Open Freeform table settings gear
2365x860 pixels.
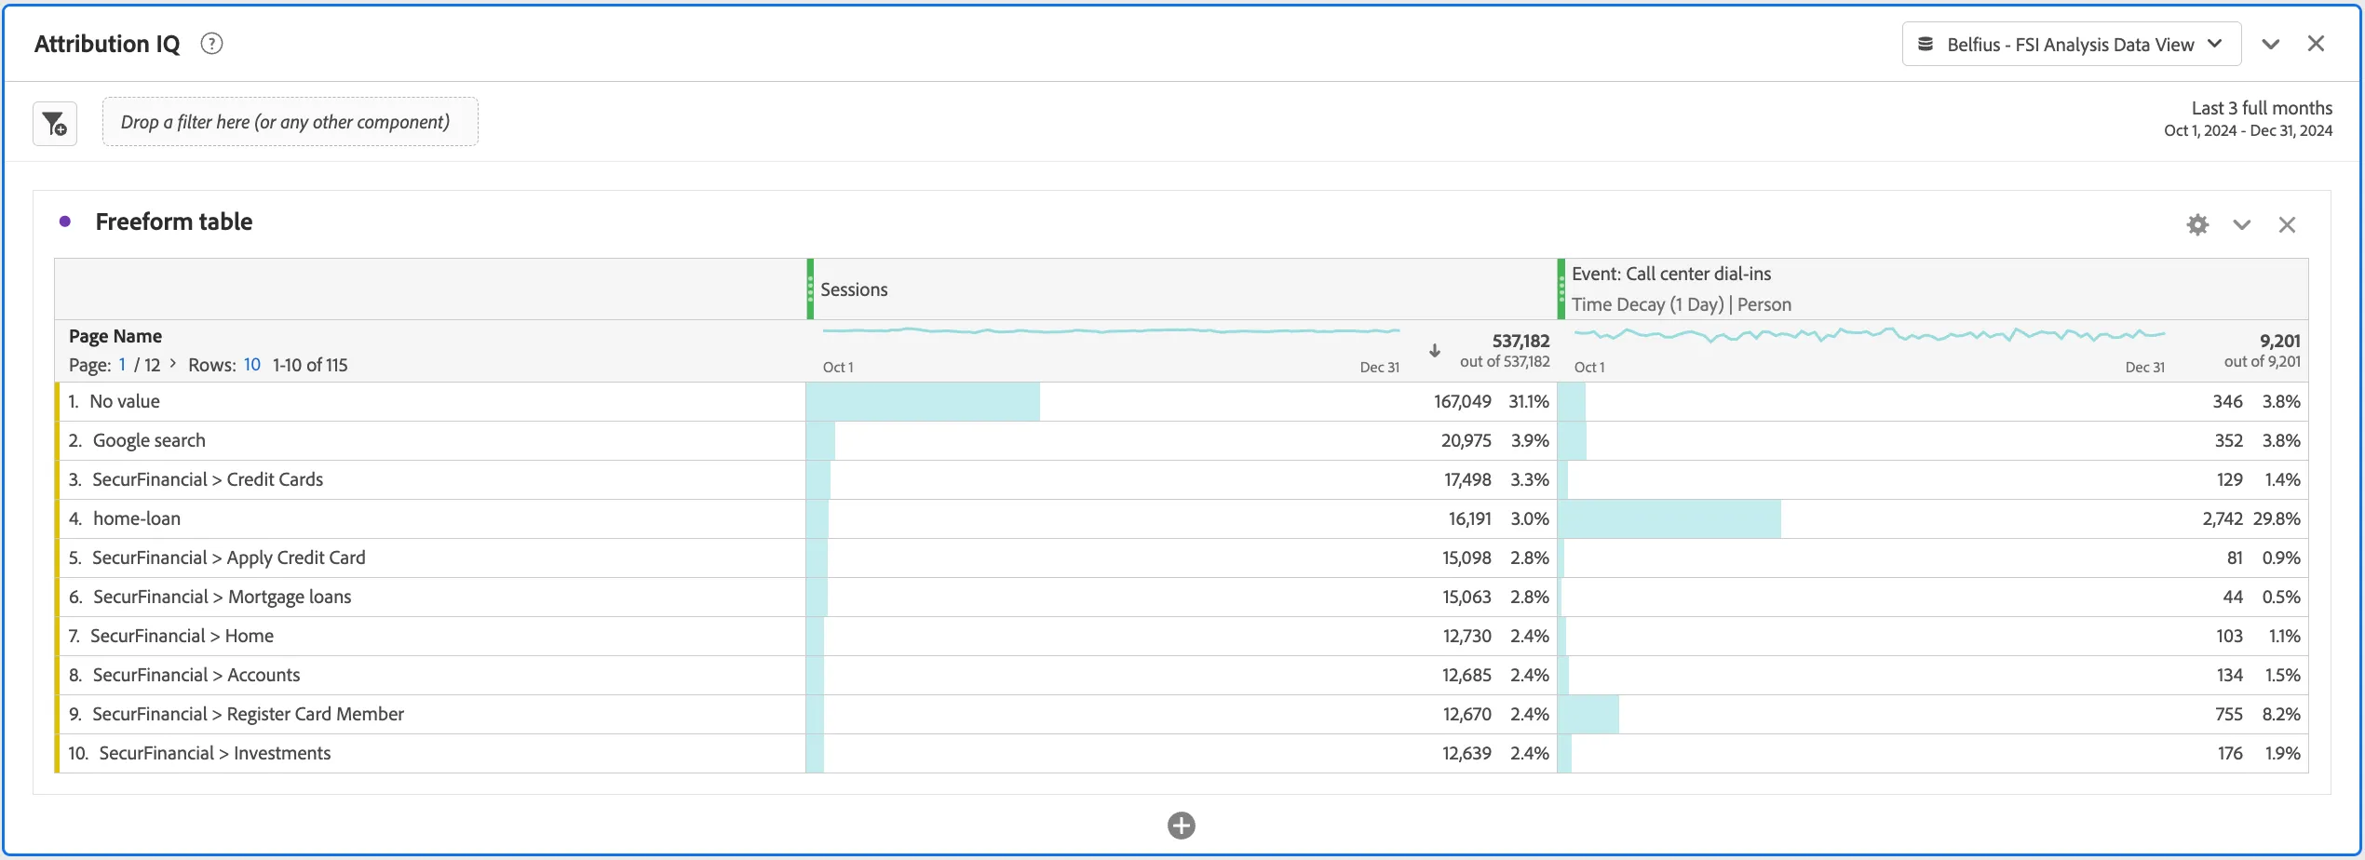2197,224
